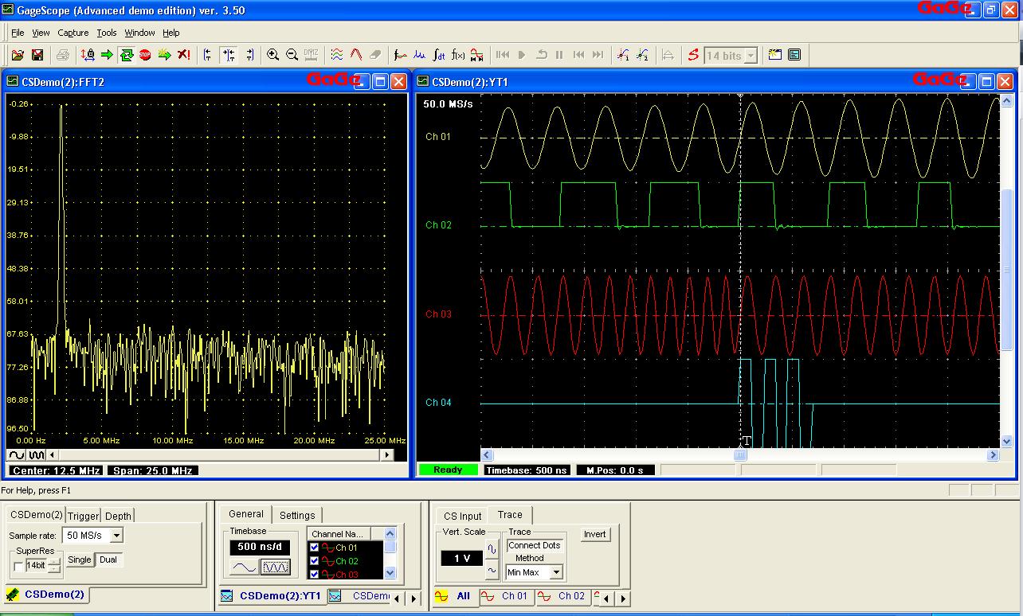Increase vertical scale with the larger wave button
This screenshot has height=616, width=1023.
tap(492, 548)
